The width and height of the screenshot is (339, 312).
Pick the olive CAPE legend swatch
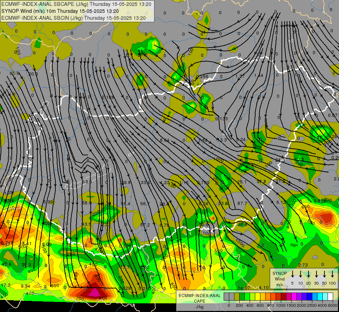pos(237,297)
